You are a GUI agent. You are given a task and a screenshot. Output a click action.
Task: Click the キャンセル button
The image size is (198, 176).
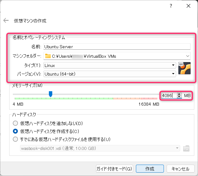pos(180,169)
